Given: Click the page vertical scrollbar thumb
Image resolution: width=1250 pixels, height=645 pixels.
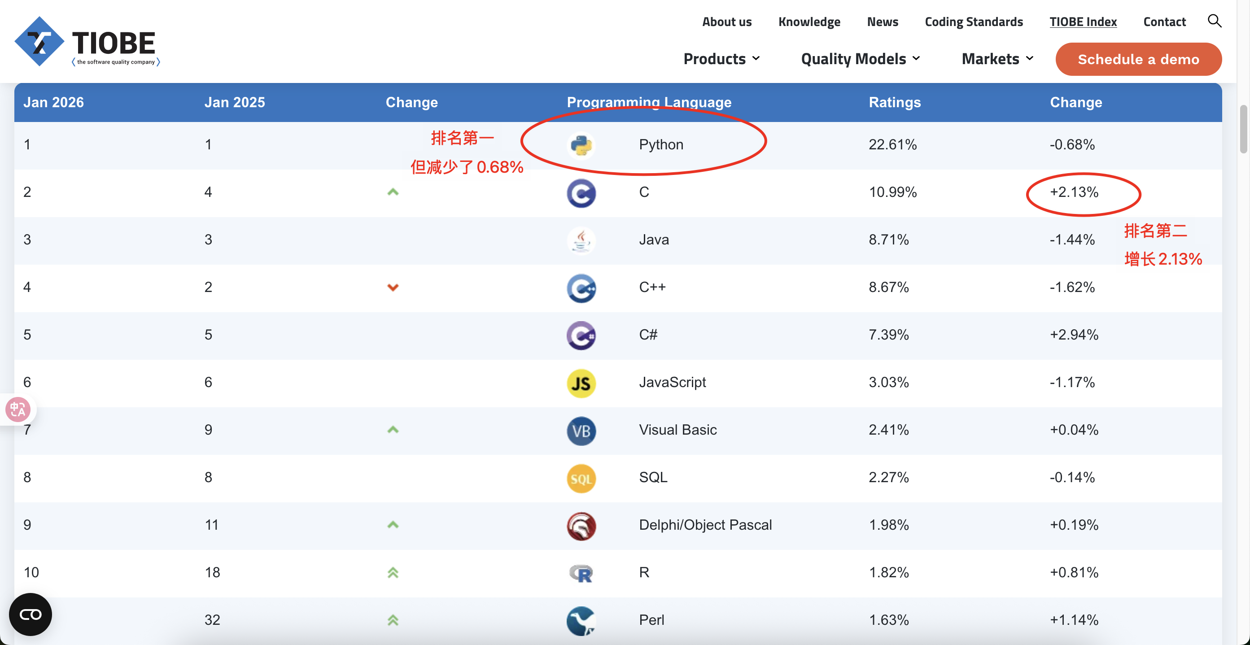Looking at the screenshot, I should click(x=1243, y=129).
